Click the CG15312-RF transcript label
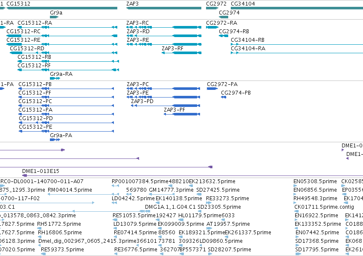The width and height of the screenshot is (363, 256). 34,66
